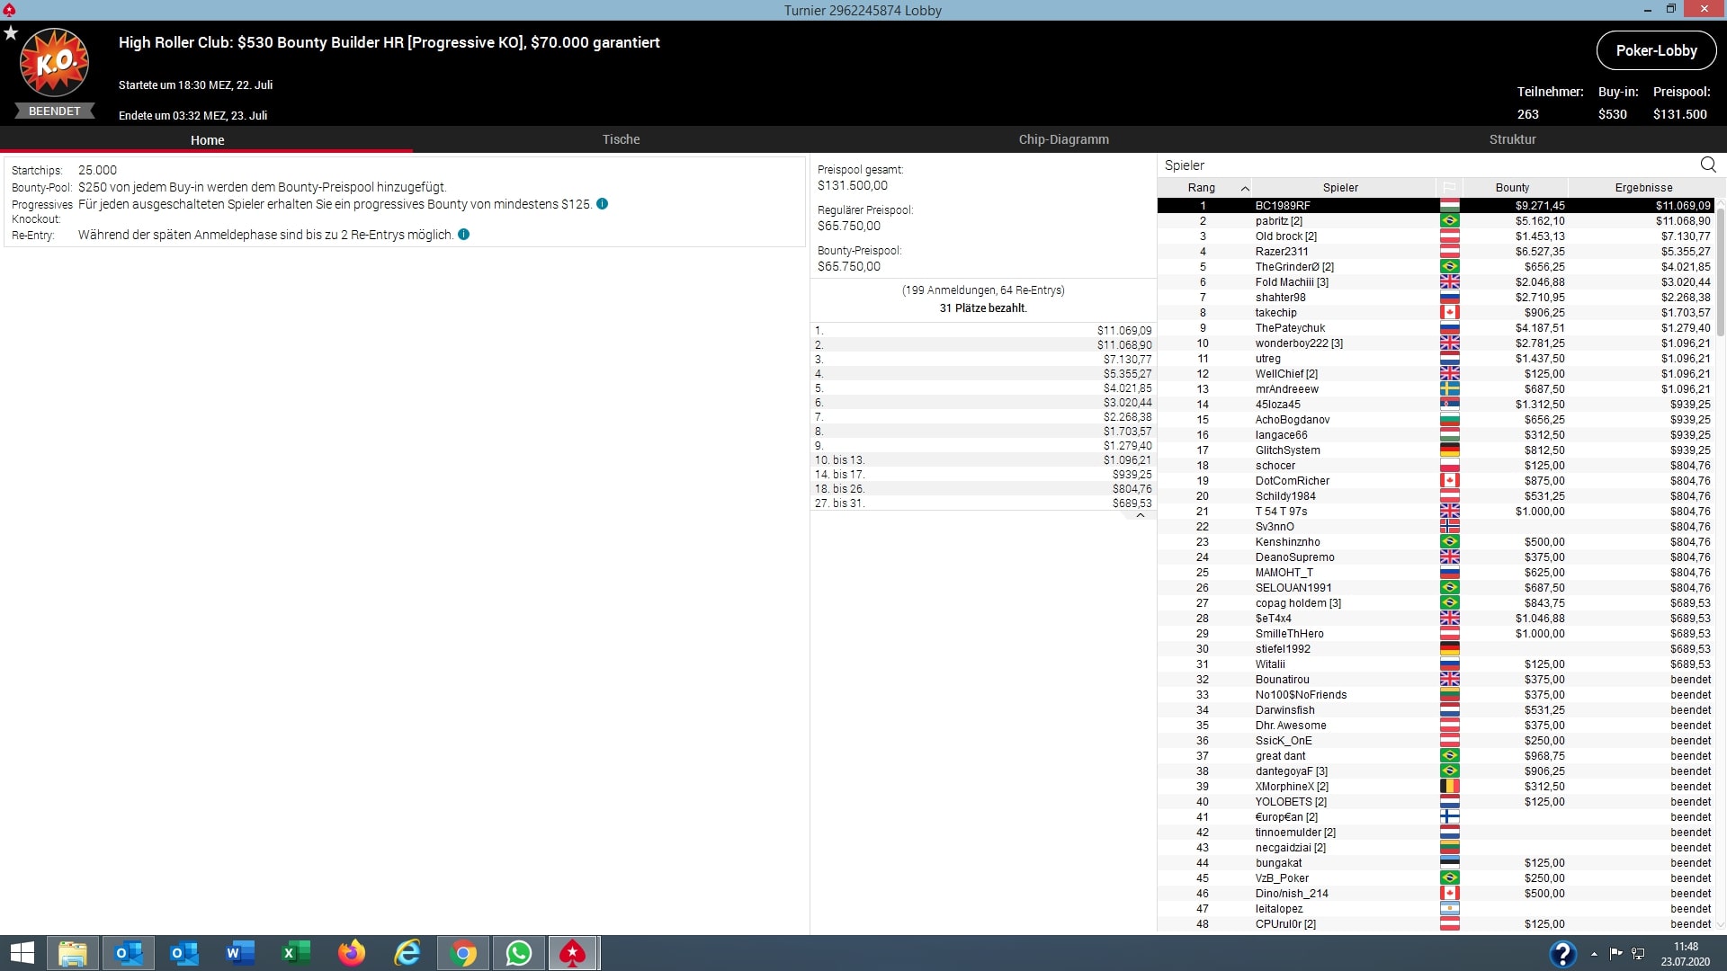The image size is (1727, 971).
Task: Click info icon next to Progressives Knockout text
Action: click(x=603, y=204)
